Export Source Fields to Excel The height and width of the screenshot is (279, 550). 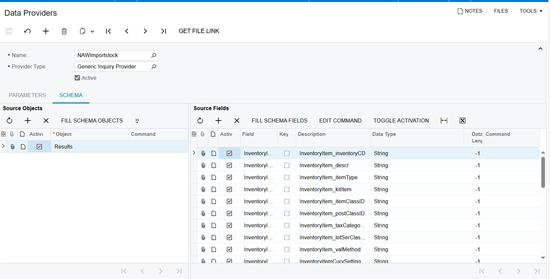tap(462, 120)
